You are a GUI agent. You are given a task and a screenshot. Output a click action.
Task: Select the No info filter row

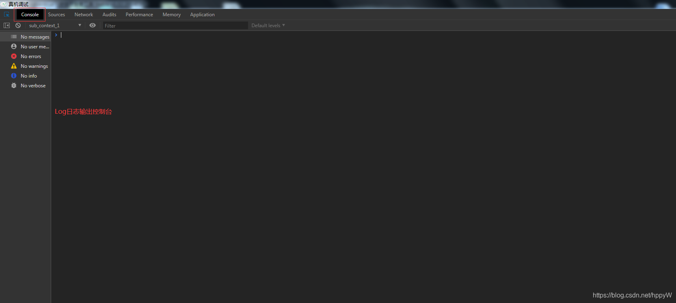pyautogui.click(x=26, y=76)
